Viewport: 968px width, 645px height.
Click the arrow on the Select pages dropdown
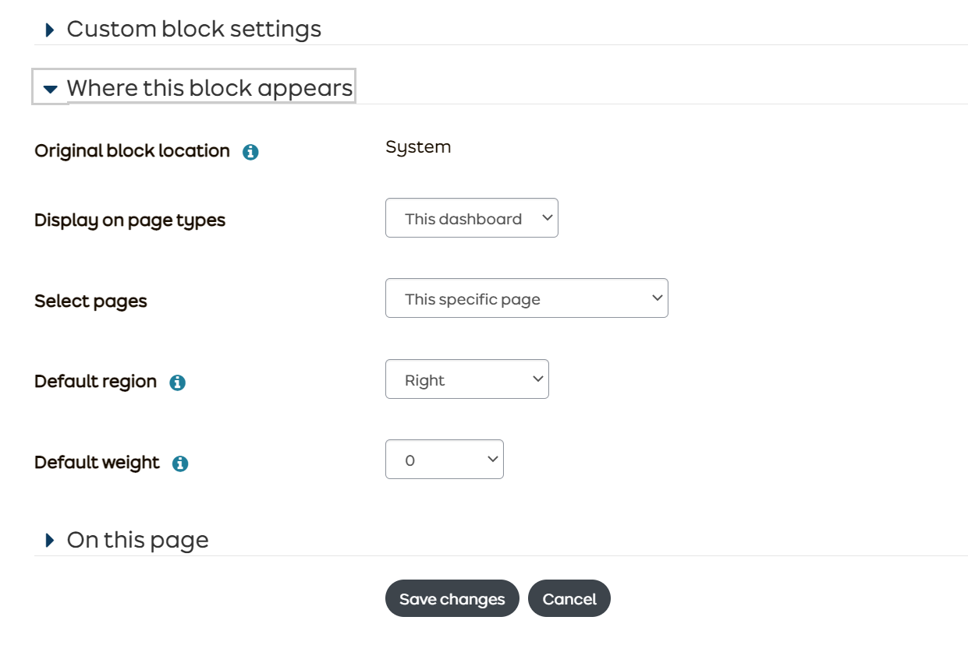pyautogui.click(x=656, y=298)
